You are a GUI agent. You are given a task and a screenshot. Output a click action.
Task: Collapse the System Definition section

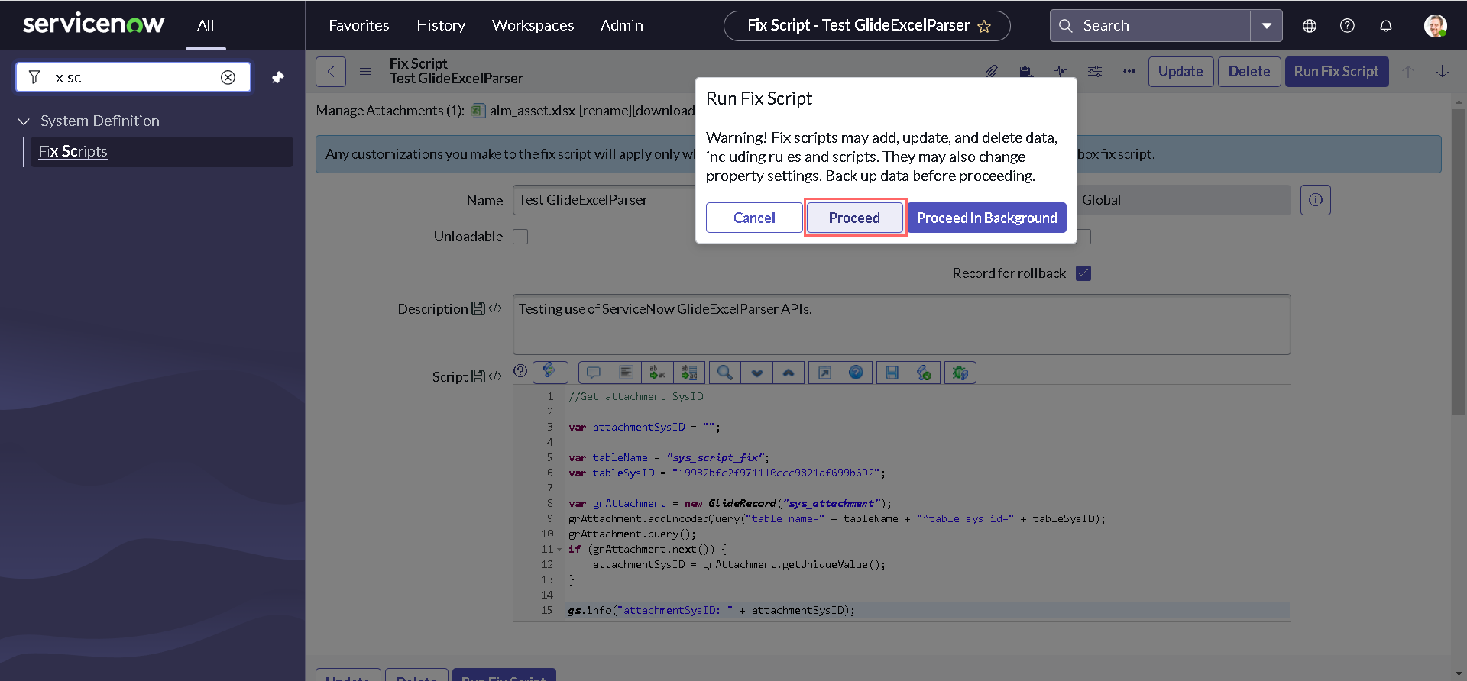(24, 121)
